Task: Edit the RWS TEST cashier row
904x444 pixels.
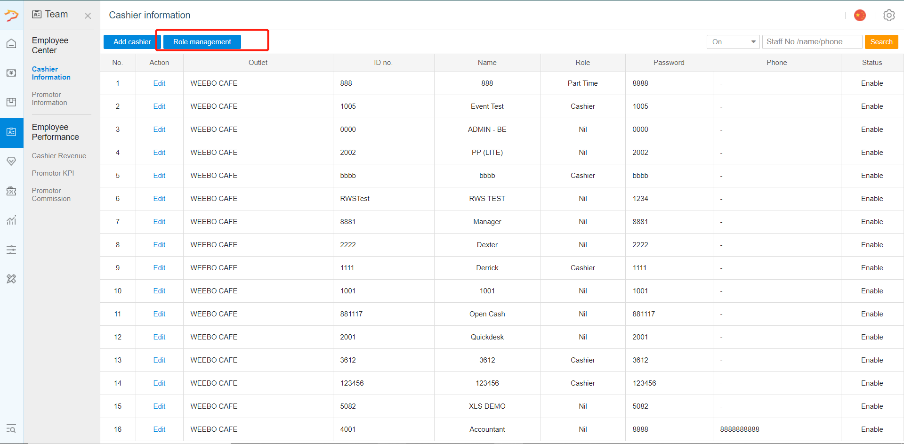Action: tap(159, 199)
